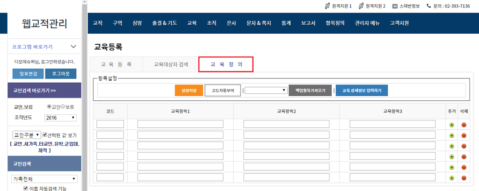Click the 로그아웃 button
This screenshot has height=191, width=479.
click(60, 74)
